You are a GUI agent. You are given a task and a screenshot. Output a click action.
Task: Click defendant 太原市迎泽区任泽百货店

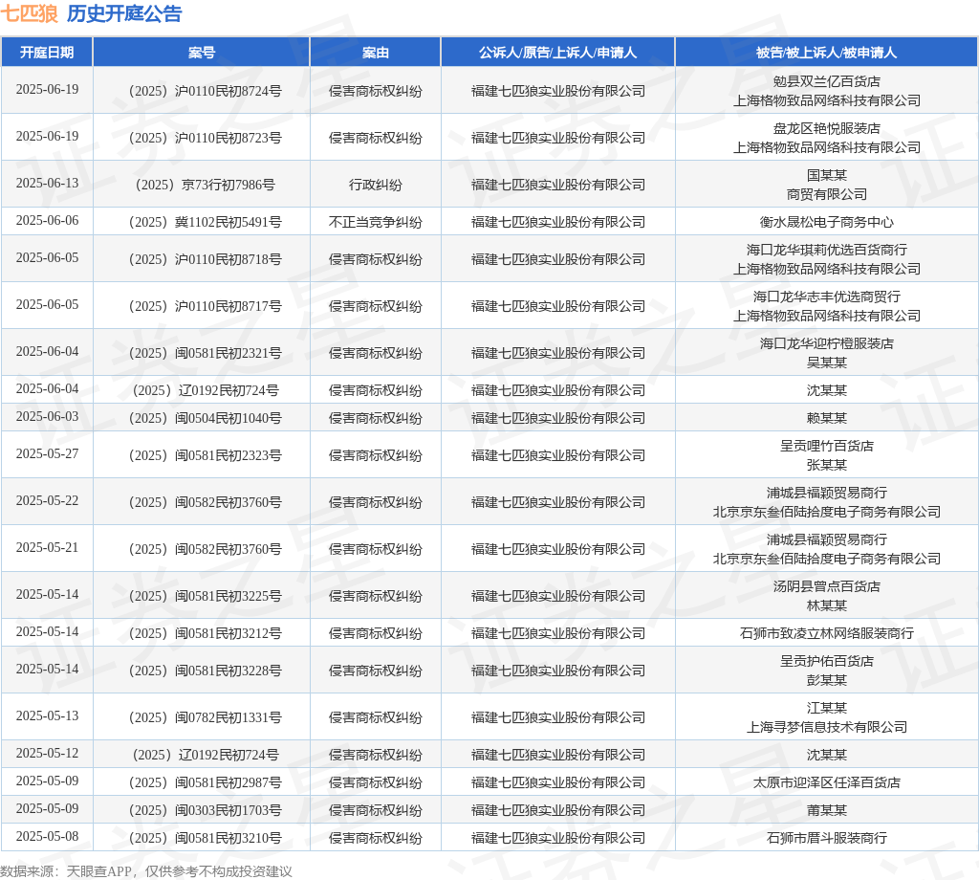click(827, 782)
